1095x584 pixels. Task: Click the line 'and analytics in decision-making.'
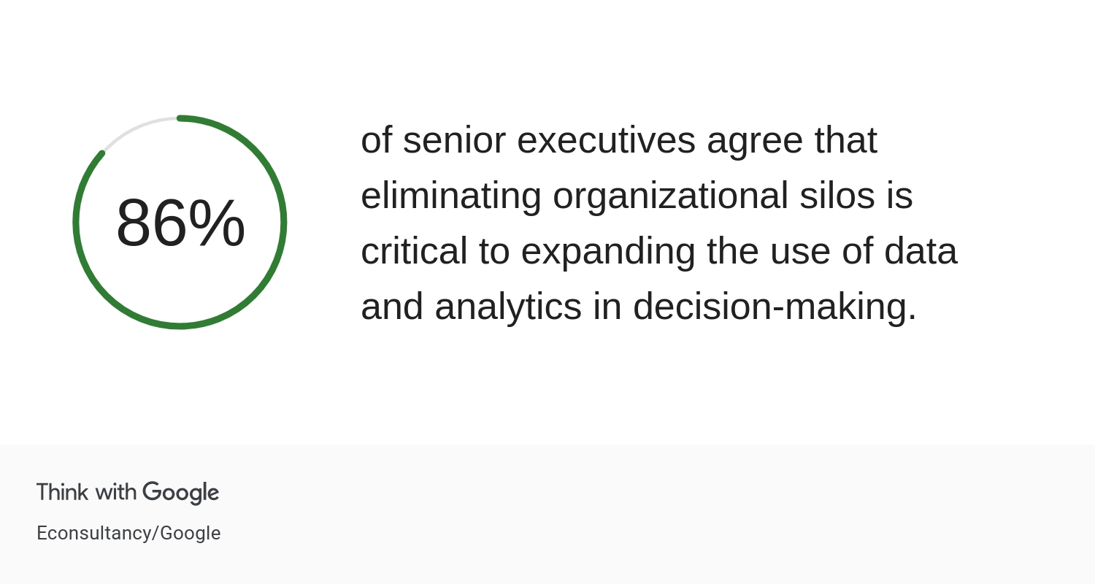coord(639,307)
